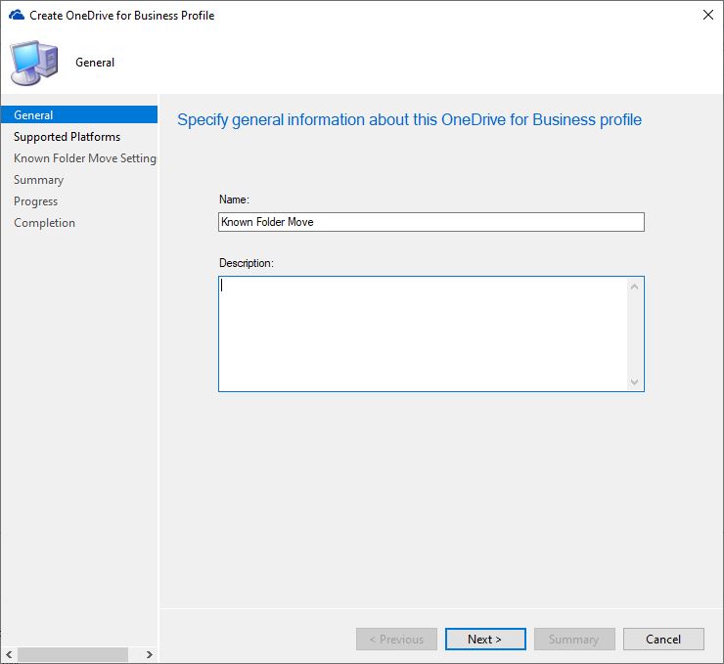
Task: Click the OneDrive cloud icon in title bar
Action: coord(17,16)
